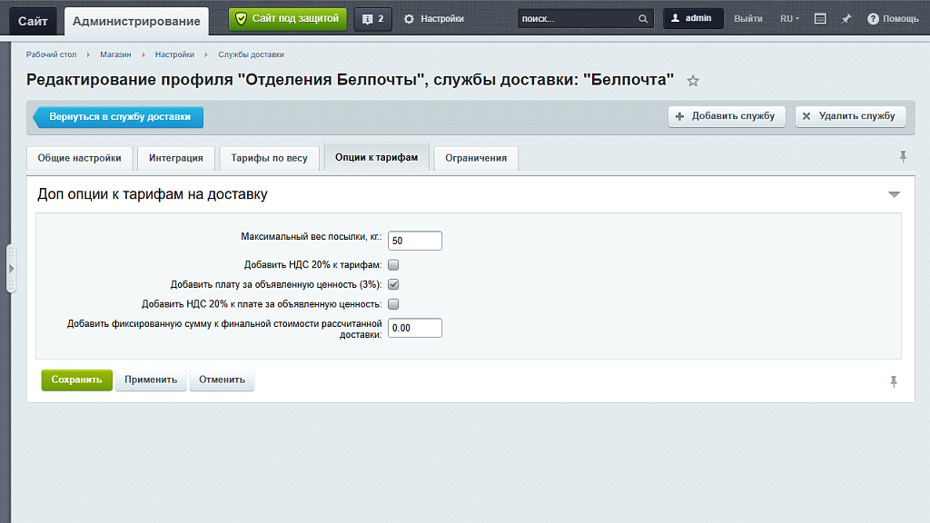Enable Добавить НДС 20% к тарифам checkbox

(393, 265)
